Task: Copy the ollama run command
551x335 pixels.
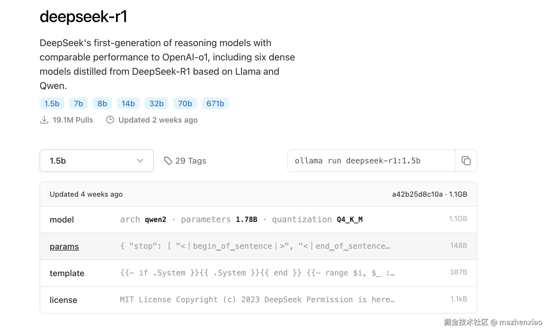Action: click(x=466, y=161)
